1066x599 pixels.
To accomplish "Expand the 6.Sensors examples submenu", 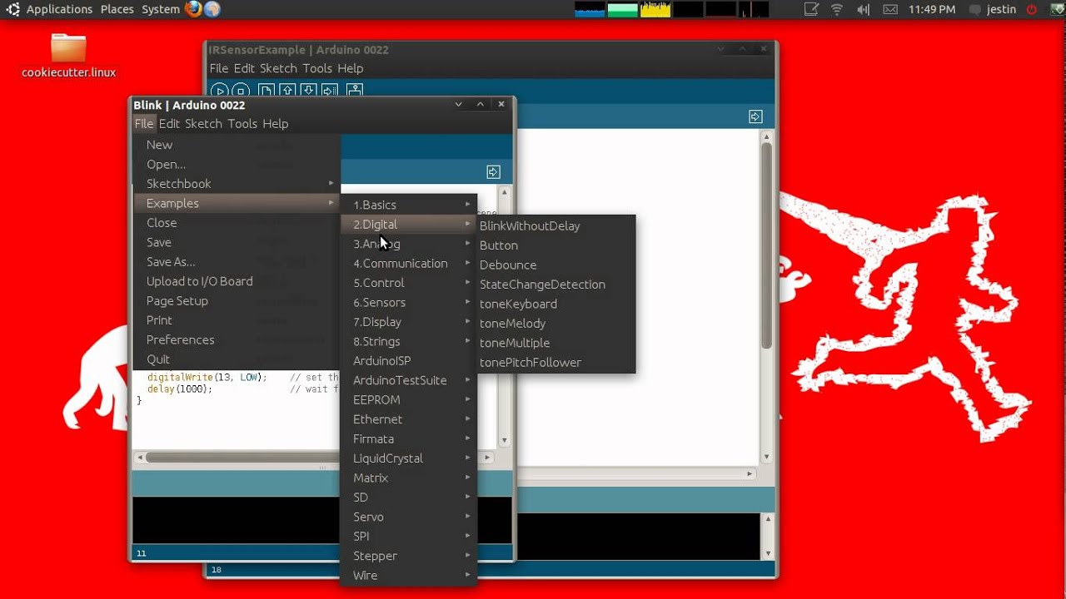I will 409,303.
